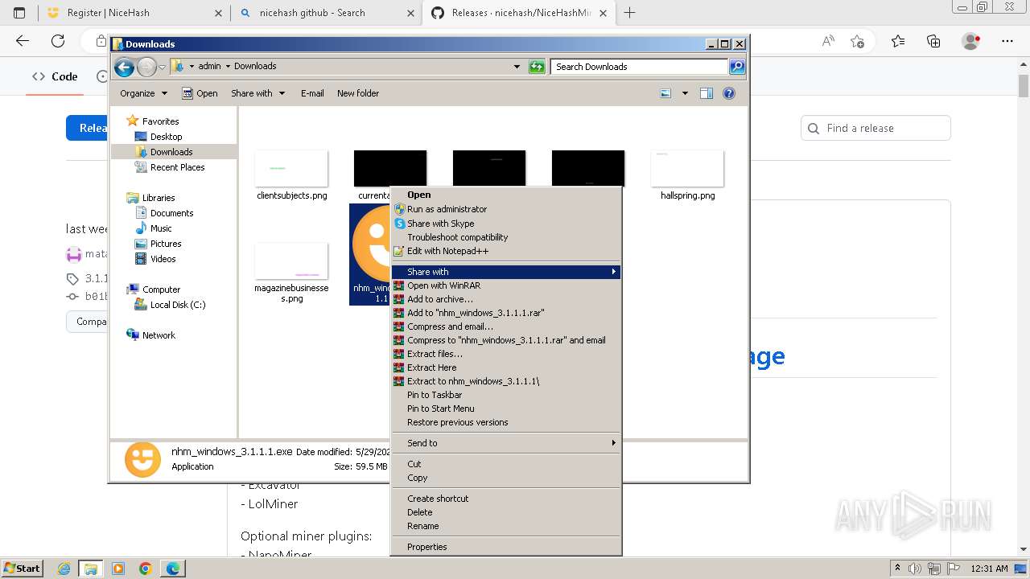Choose Pin to Taskbar
Screen dimensions: 1030x579
506,395
